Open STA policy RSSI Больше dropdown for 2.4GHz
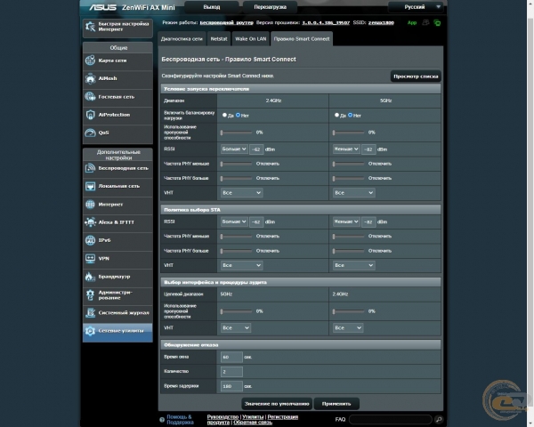 point(234,222)
